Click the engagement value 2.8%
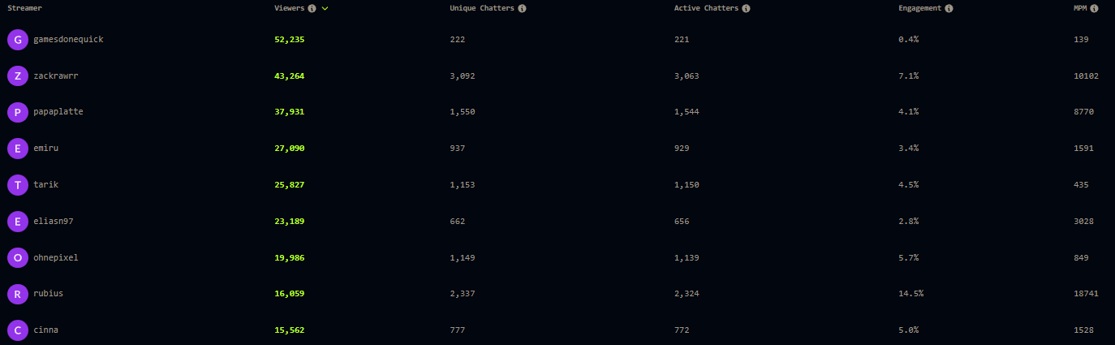The height and width of the screenshot is (345, 1115). click(908, 221)
